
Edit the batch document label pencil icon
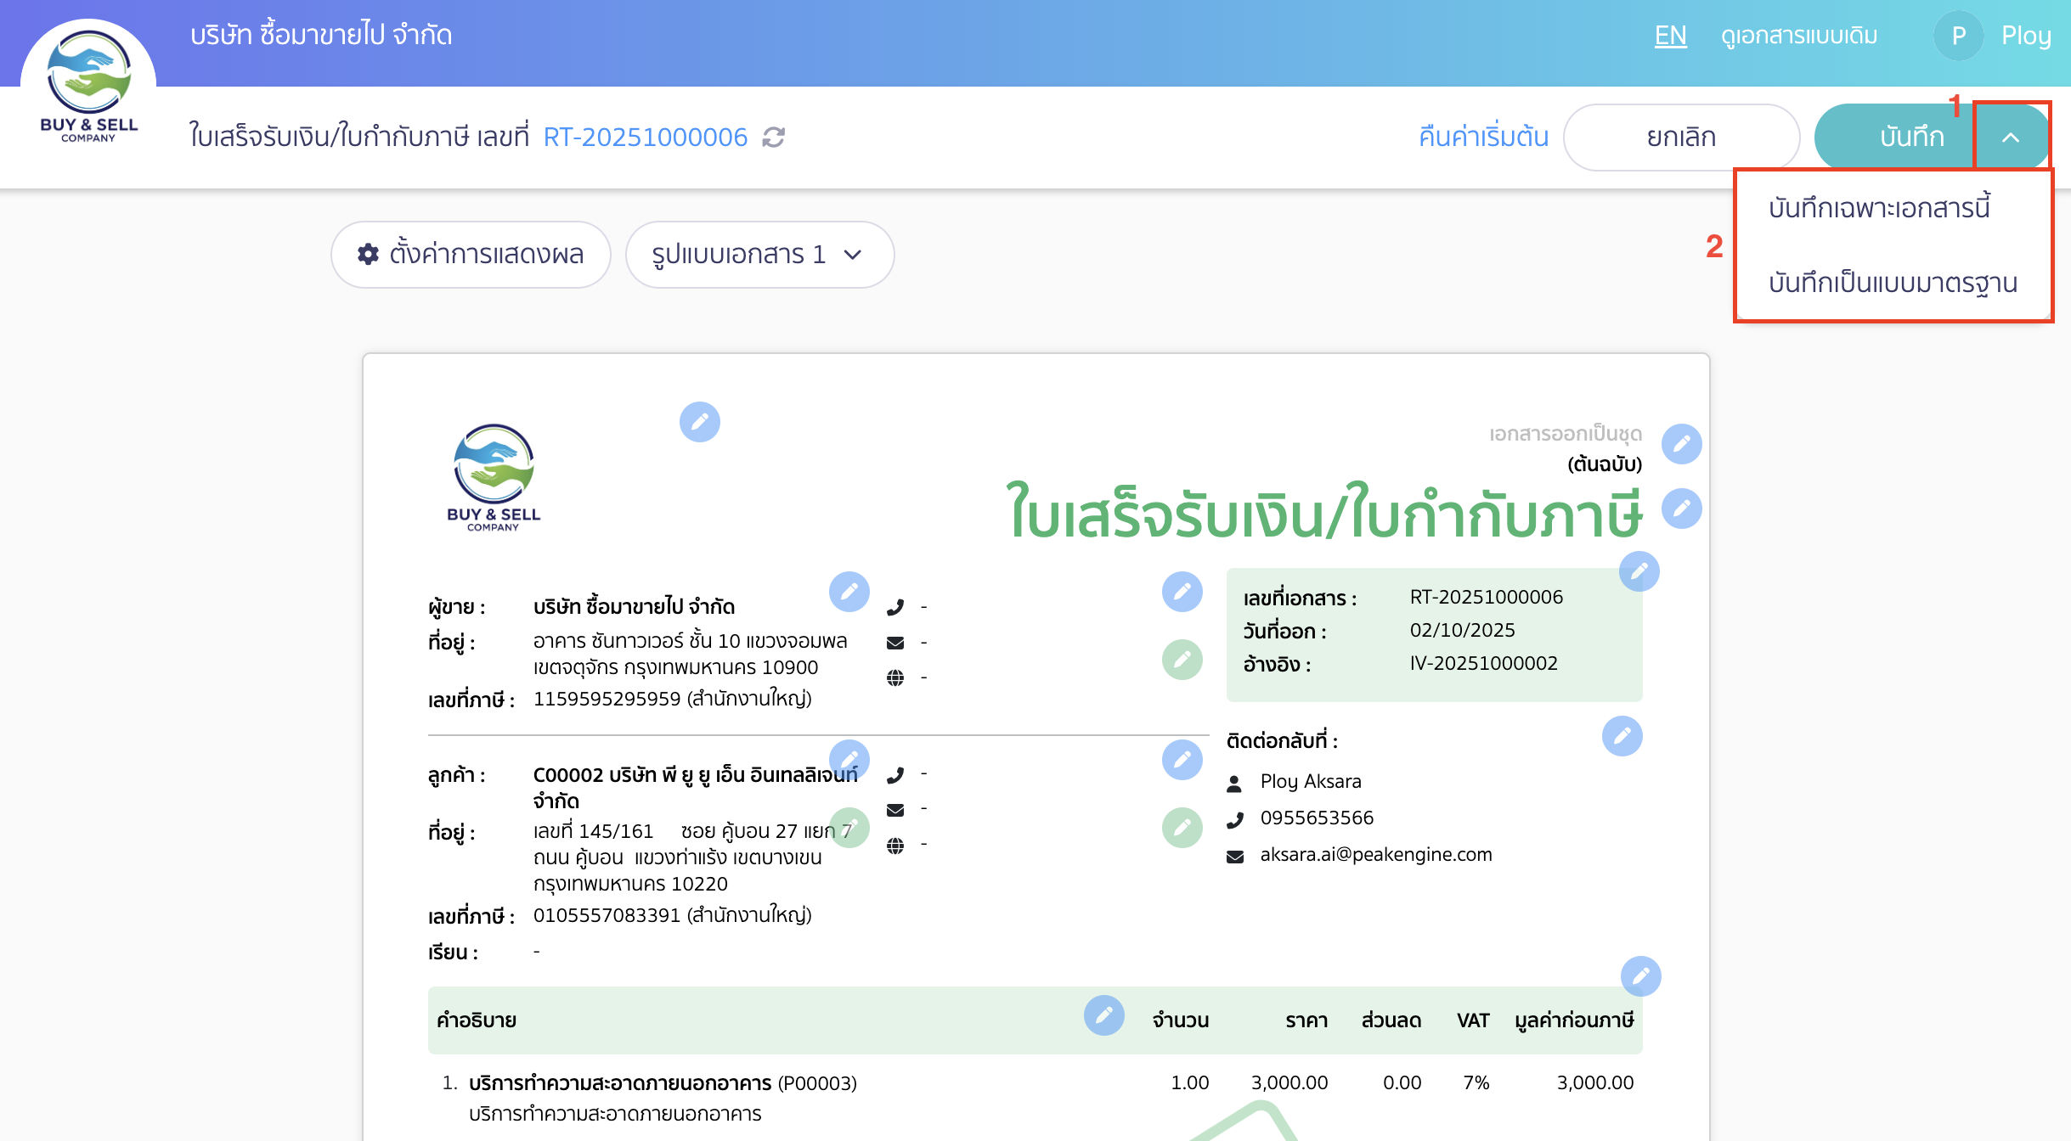(x=1681, y=442)
